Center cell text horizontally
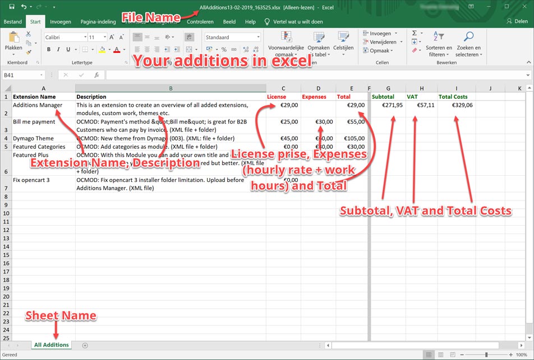Image resolution: width=534 pixels, height=360 pixels. coord(147,49)
